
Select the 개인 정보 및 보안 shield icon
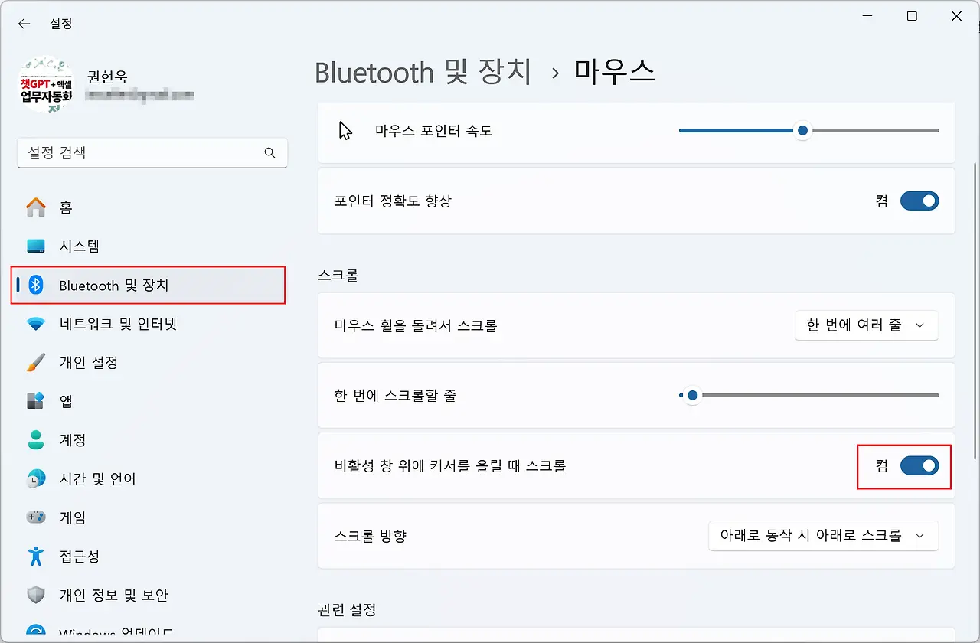[36, 595]
